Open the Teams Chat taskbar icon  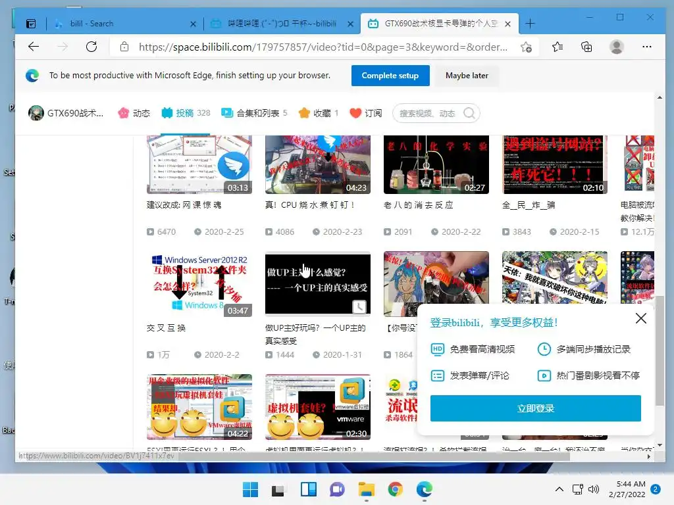[x=337, y=489]
